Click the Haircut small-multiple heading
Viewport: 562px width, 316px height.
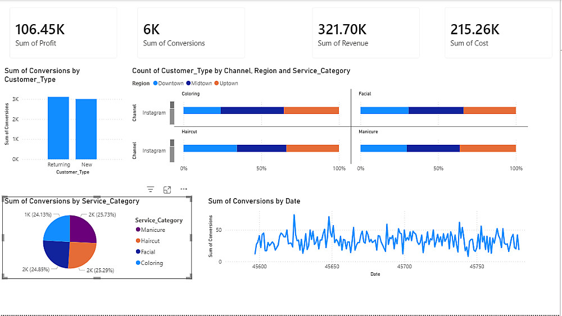(x=189, y=132)
